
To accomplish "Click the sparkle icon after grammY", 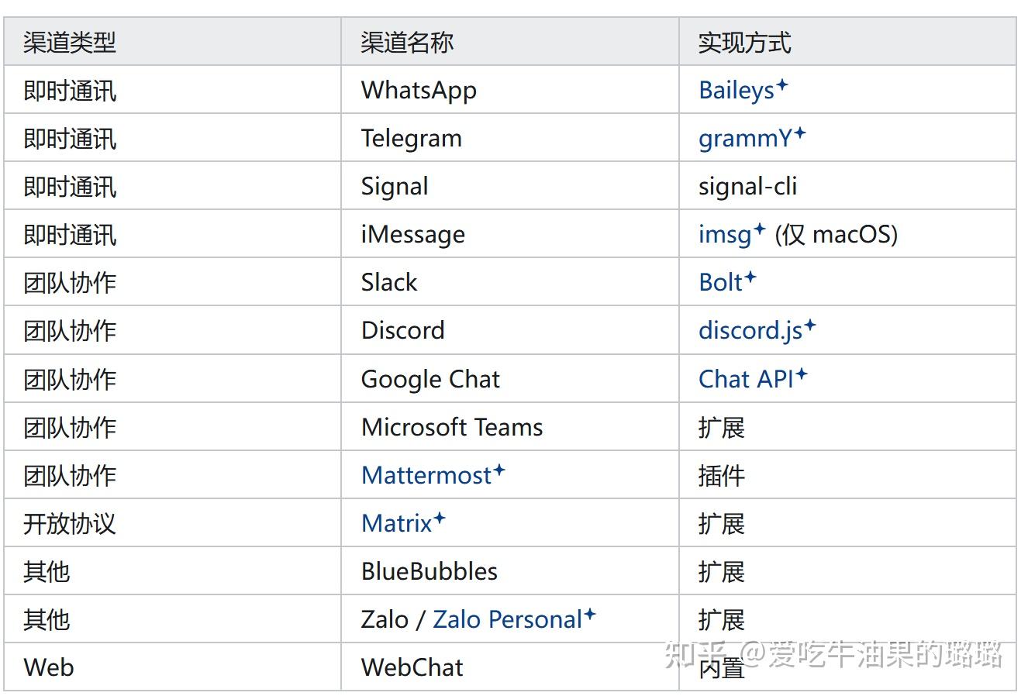I will point(800,133).
